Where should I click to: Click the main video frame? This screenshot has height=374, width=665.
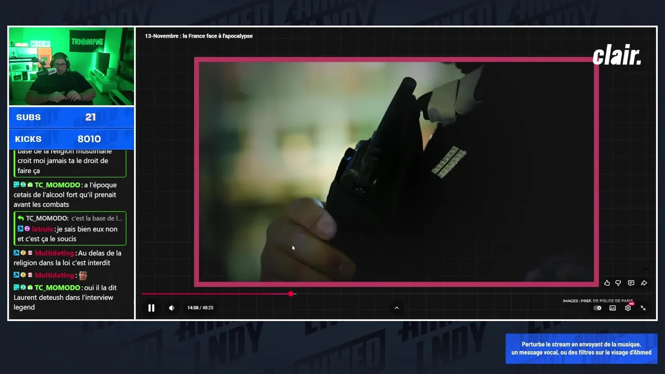(x=396, y=172)
